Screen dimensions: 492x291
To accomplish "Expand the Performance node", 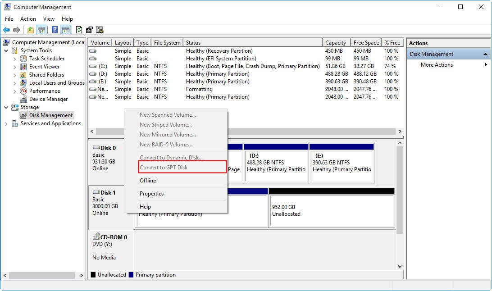I will pos(14,91).
